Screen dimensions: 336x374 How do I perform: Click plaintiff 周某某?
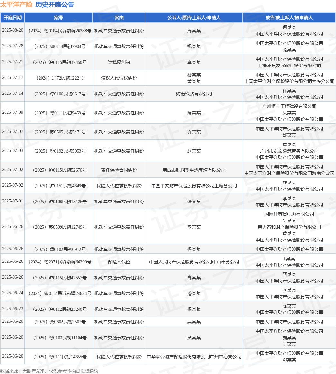[194, 31]
